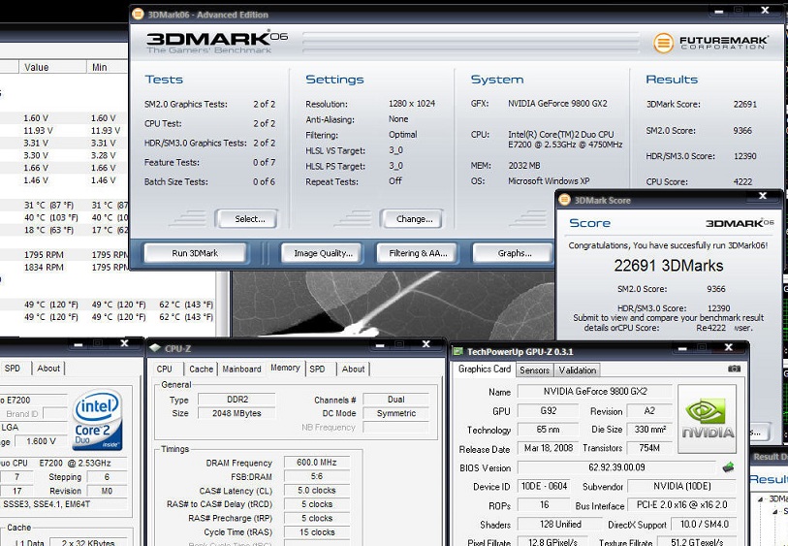Select Graphics Card tab in GPU-Z
Viewport: 788px width, 546px height.
pos(485,369)
